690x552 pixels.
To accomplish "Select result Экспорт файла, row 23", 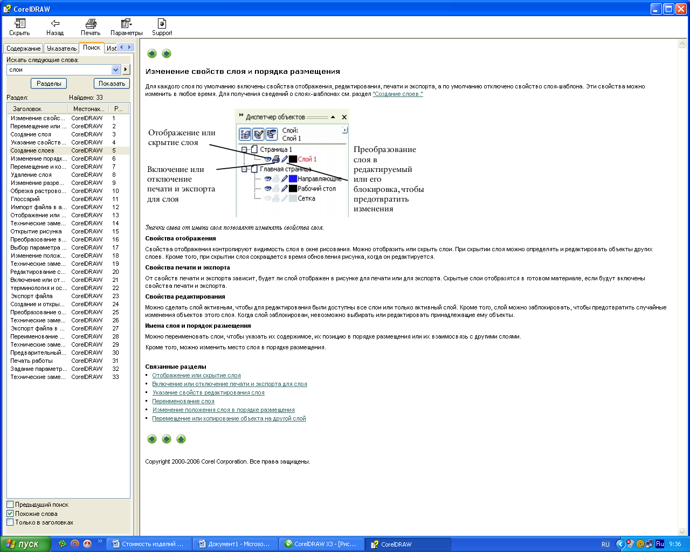I will [68, 296].
